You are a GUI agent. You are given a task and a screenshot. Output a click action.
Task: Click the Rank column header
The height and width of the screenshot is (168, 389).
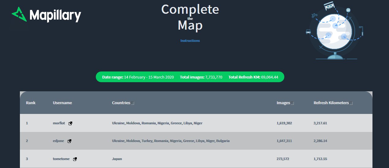pos(31,103)
